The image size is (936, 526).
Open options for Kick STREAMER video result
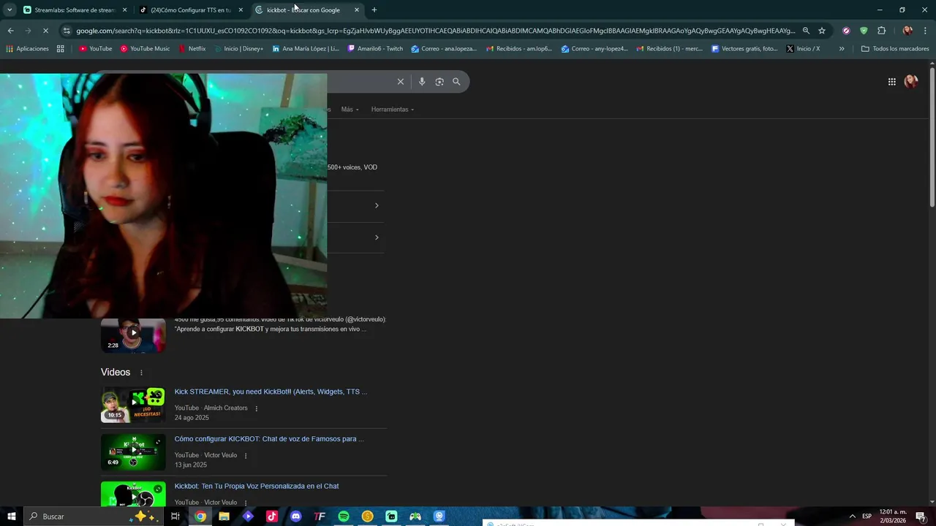(256, 408)
